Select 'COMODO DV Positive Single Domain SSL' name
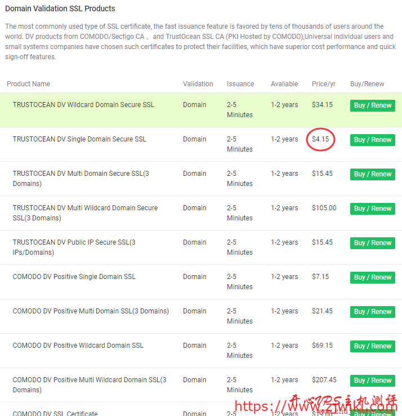402x416 pixels. (74, 277)
